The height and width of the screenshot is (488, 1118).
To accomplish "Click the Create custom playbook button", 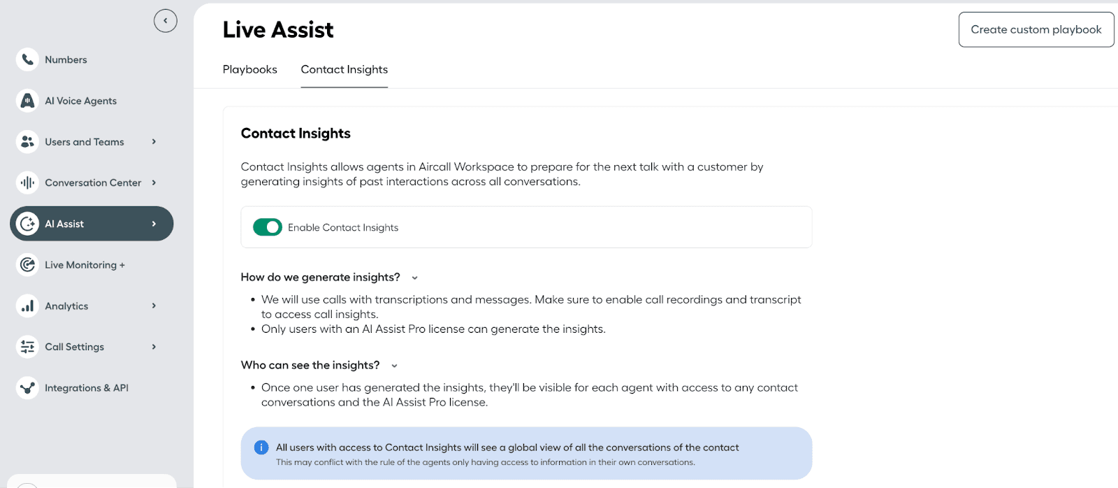I will tap(1036, 29).
